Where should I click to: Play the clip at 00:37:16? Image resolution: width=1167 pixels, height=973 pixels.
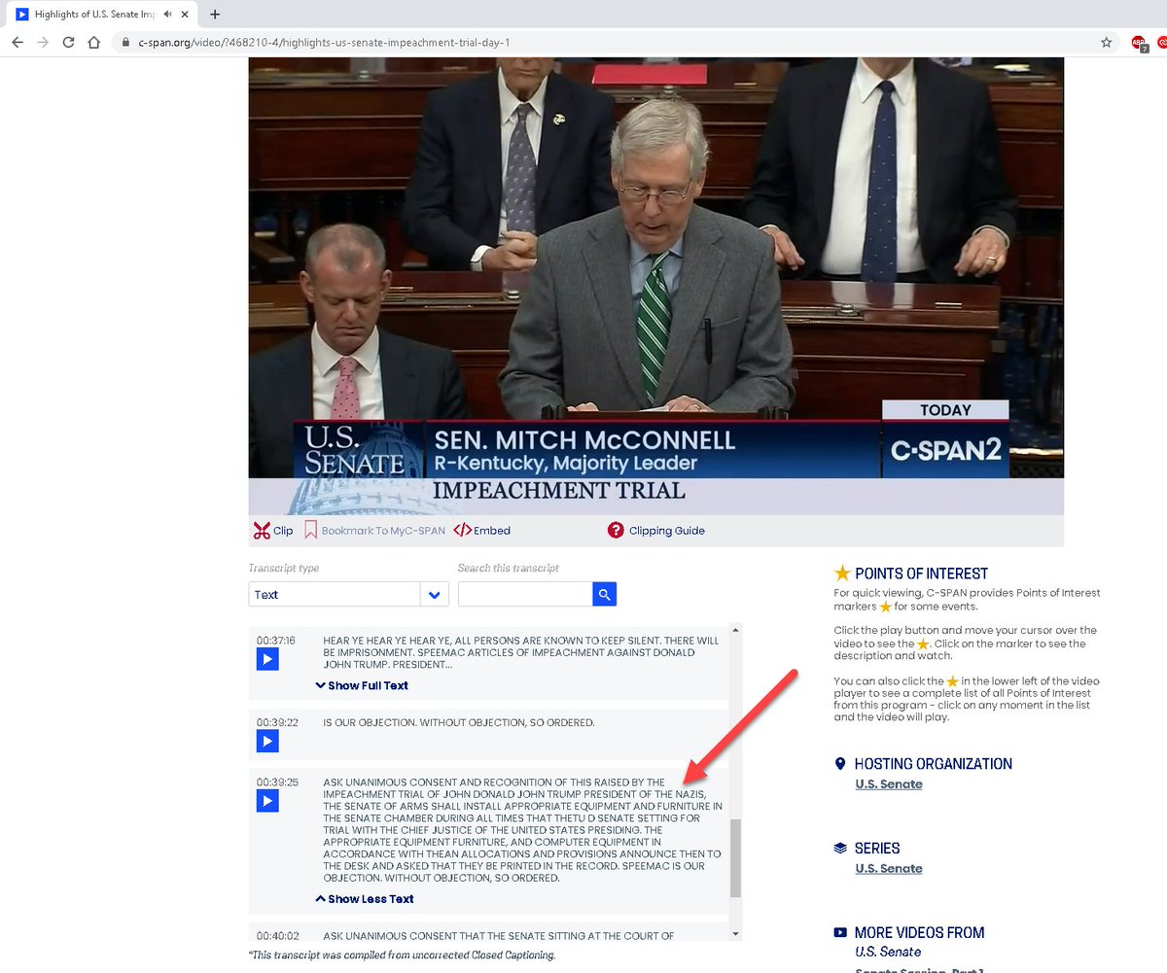[x=267, y=660]
